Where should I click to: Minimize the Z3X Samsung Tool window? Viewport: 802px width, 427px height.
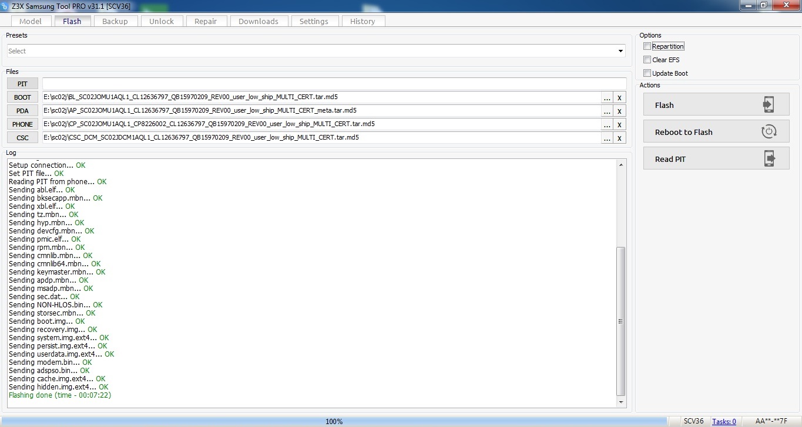(x=749, y=5)
